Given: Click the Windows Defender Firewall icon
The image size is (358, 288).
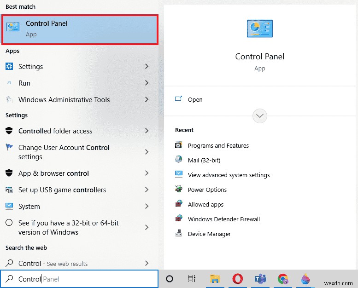Looking at the screenshot, I should 179,218.
